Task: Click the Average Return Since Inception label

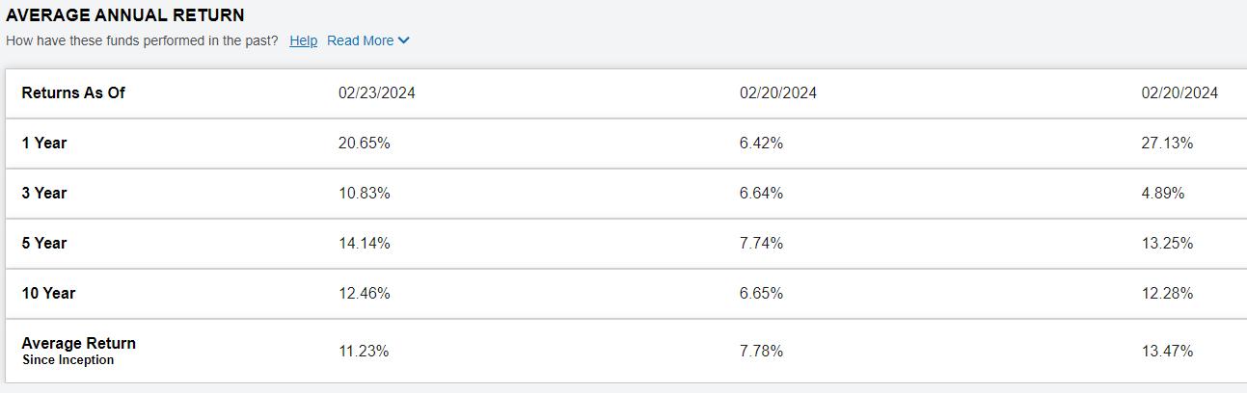Action: tap(78, 351)
